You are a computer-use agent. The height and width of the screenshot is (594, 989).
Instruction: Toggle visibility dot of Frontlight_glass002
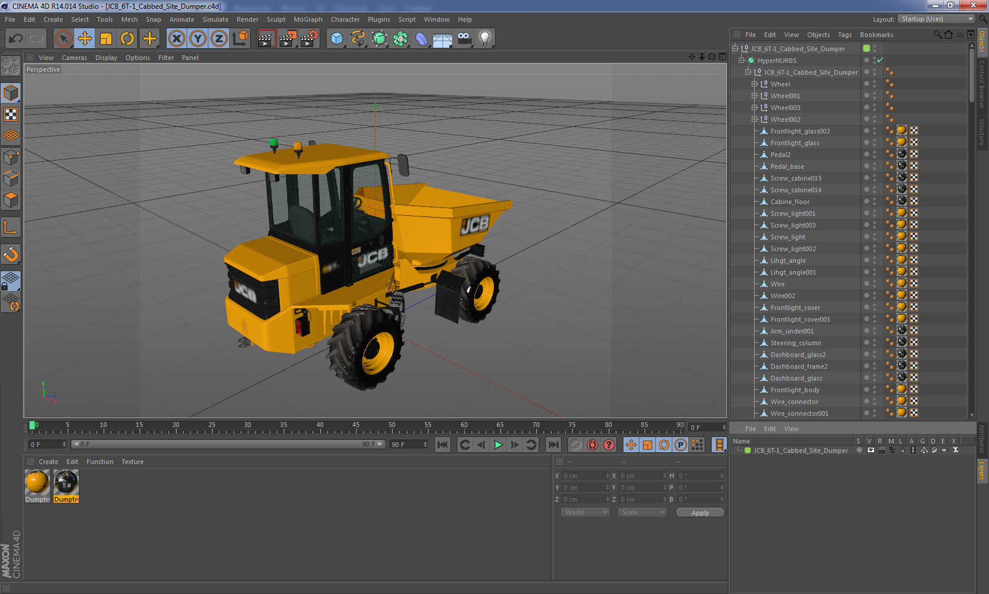[867, 131]
